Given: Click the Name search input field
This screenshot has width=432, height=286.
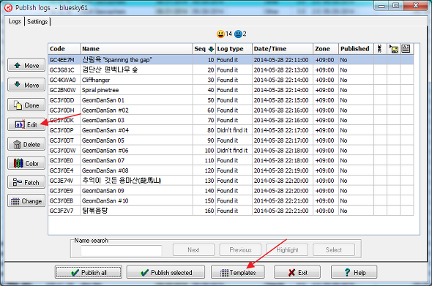Looking at the screenshot, I should (122, 250).
